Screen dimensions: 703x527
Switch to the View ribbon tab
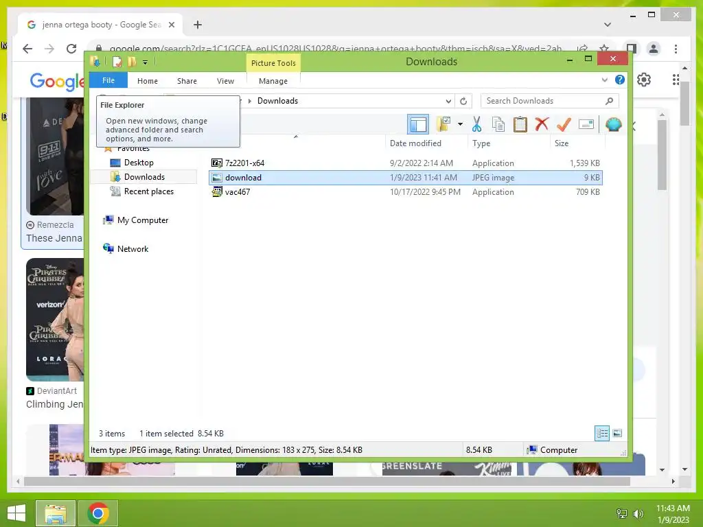coord(225,81)
